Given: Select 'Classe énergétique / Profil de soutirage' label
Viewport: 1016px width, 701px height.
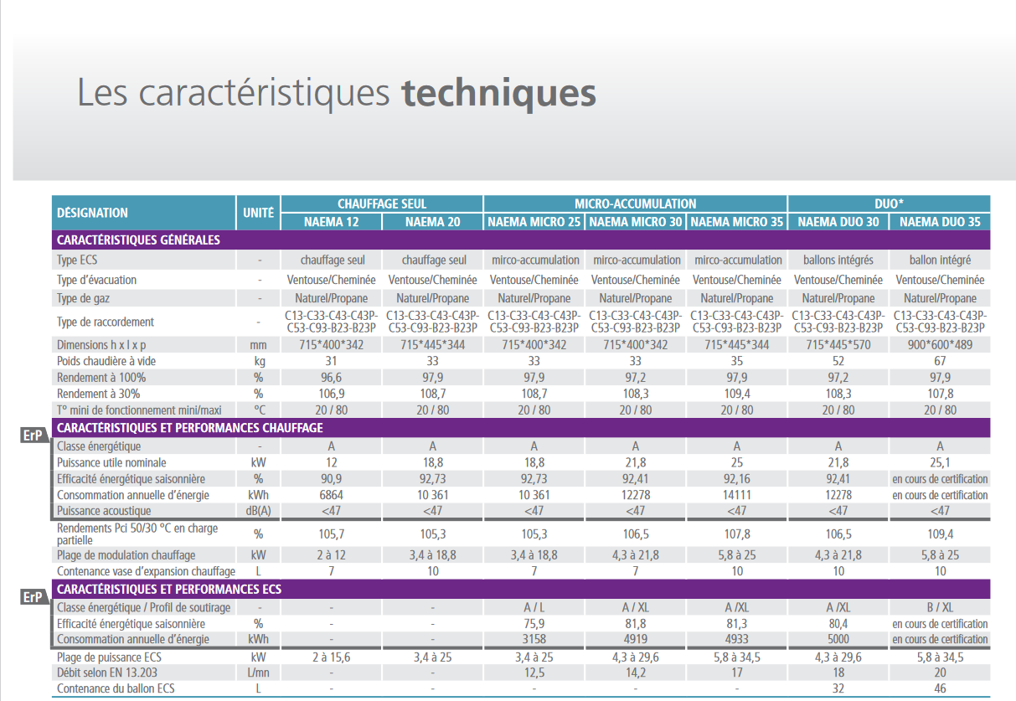Looking at the screenshot, I should (144, 607).
